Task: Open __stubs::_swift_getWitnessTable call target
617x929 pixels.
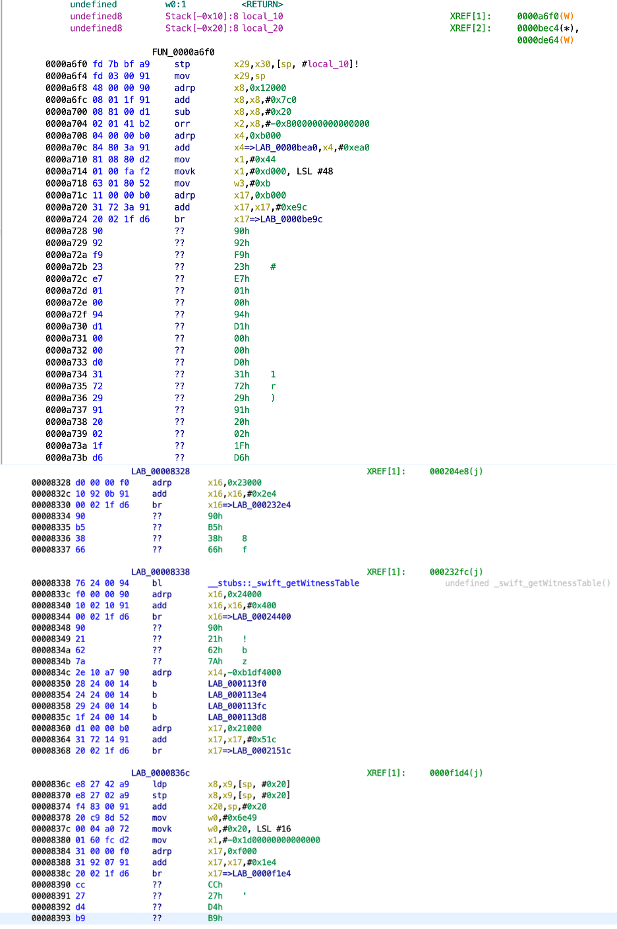Action: tap(283, 583)
